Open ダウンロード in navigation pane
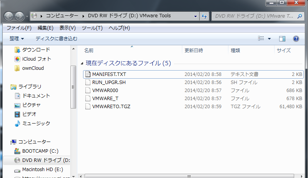Screen dimensions: 308x178 [36, 50]
